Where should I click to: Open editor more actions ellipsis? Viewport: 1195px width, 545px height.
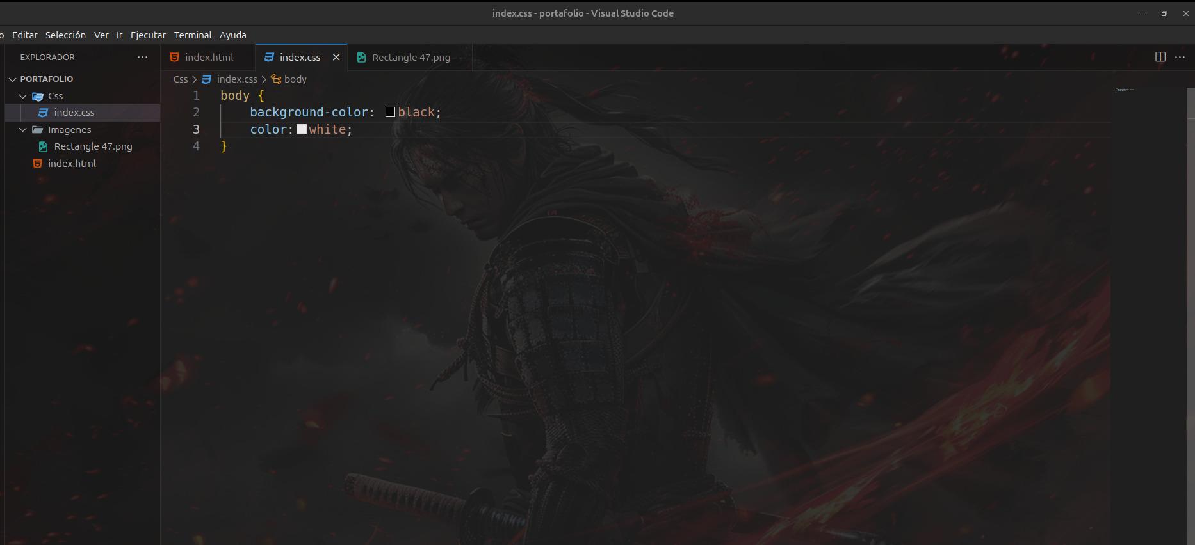point(1180,57)
